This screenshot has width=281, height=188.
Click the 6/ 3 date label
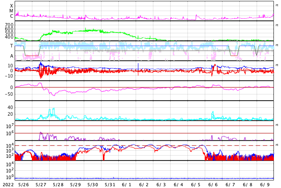pos(161,185)
